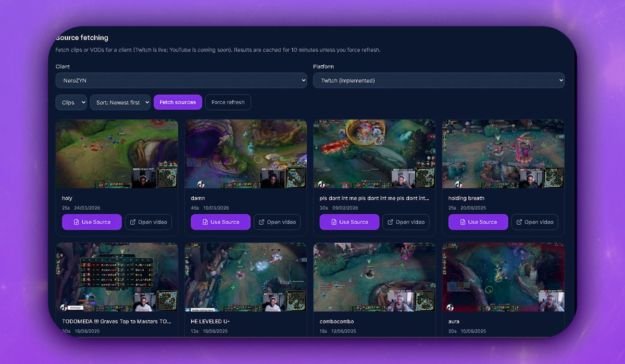Click the 'aura' clip title
Viewport: 625px width, 364px height.
tap(454, 321)
